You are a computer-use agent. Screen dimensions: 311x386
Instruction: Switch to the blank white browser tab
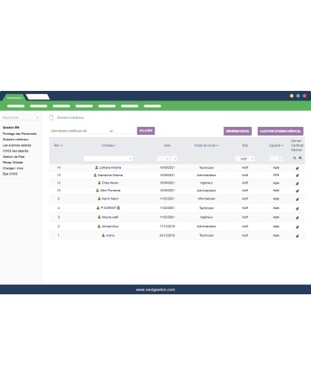click(x=37, y=96)
